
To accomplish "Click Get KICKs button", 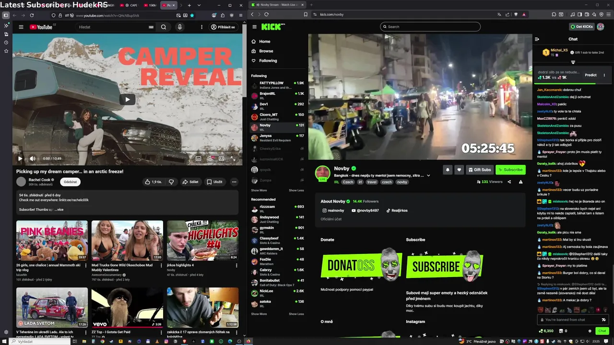I will click(581, 27).
